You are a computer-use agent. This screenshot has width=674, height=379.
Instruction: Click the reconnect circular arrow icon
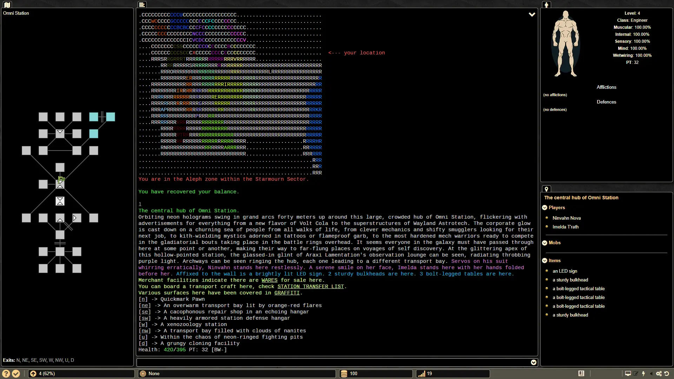click(x=667, y=373)
